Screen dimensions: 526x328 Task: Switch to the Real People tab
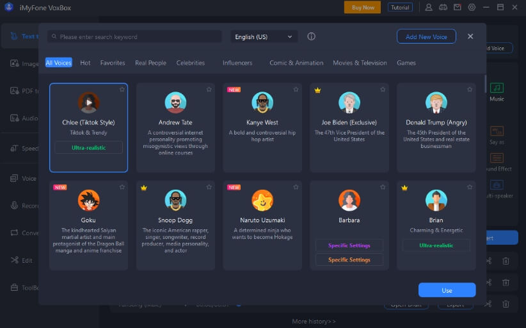click(x=150, y=63)
